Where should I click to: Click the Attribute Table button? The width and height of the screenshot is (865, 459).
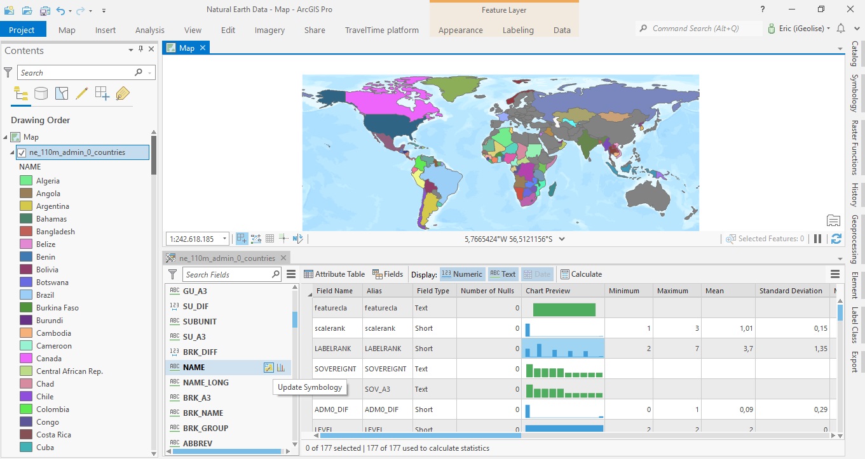pos(334,274)
